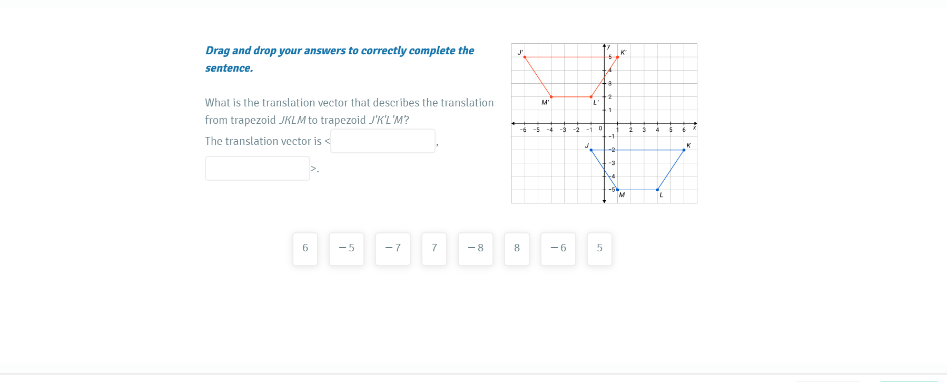Click red vertex L' of the trapezoid

pyautogui.click(x=591, y=97)
